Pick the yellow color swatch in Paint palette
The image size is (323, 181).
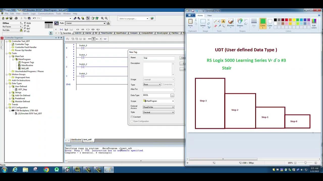(294, 20)
